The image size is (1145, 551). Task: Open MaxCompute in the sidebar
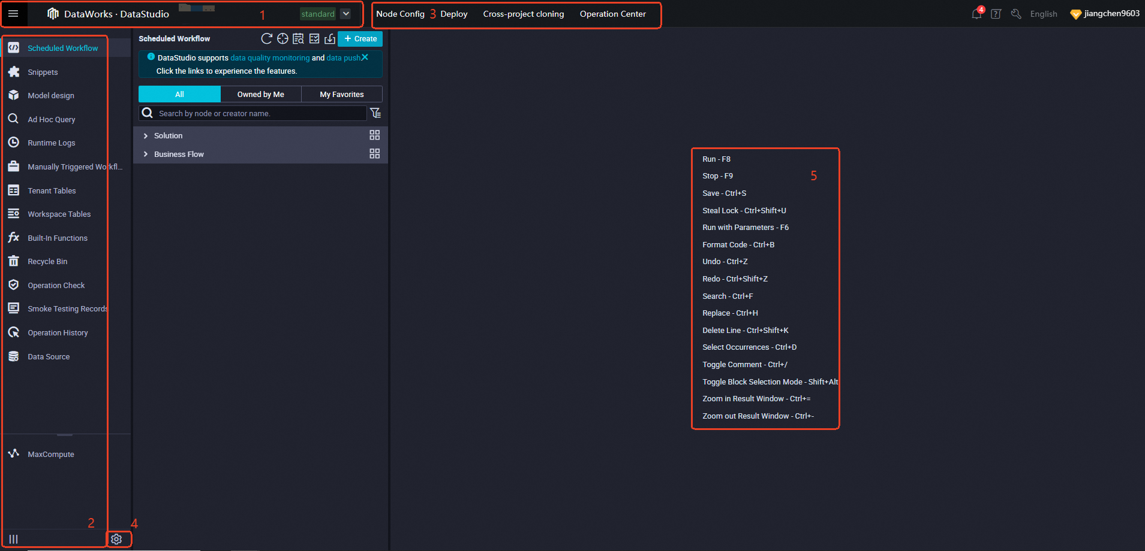click(x=51, y=454)
